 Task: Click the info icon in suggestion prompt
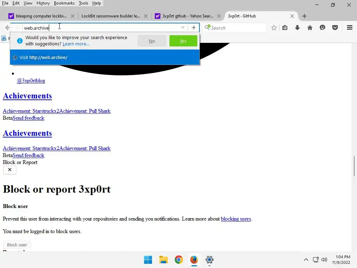[x=20, y=41]
